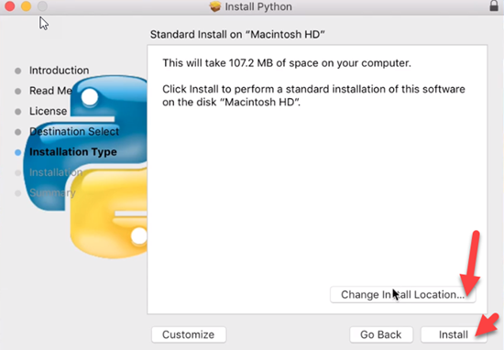Select the License step
This screenshot has width=504, height=350.
pyautogui.click(x=49, y=111)
